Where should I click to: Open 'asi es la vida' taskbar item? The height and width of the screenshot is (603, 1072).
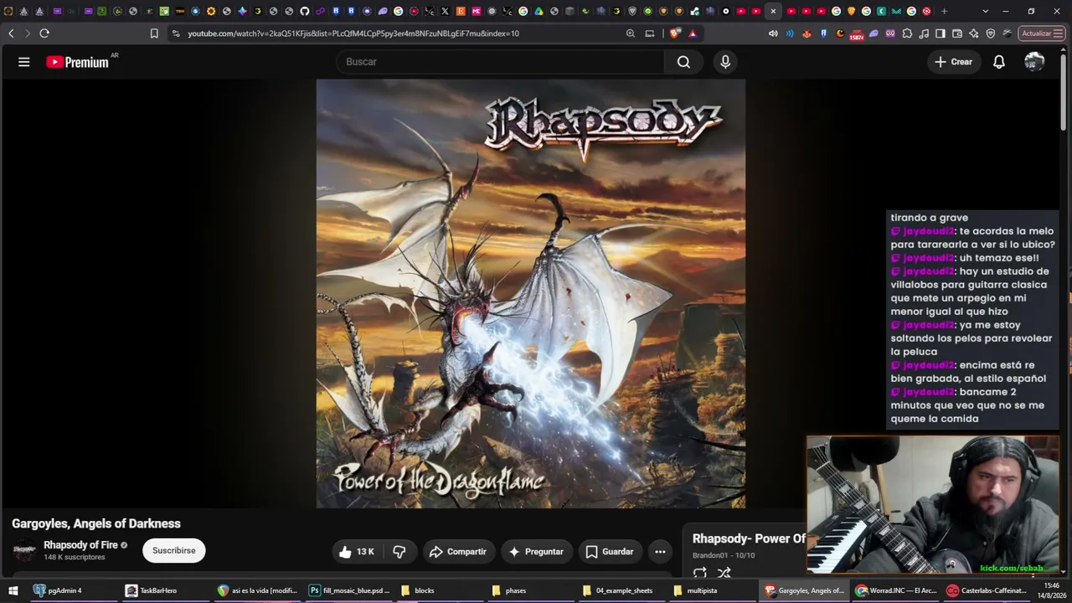click(x=257, y=590)
